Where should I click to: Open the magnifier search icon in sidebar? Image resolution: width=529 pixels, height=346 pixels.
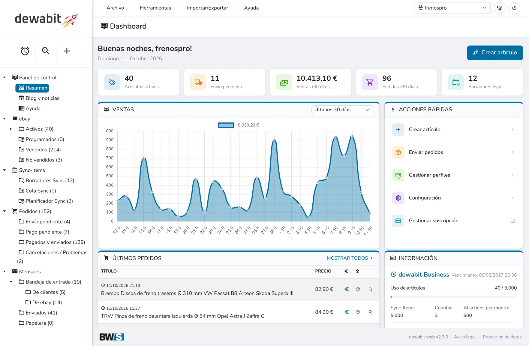46,51
